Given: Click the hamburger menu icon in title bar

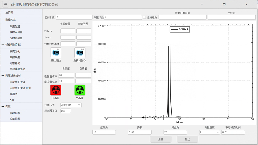Looking at the screenshot, I should (5, 4).
